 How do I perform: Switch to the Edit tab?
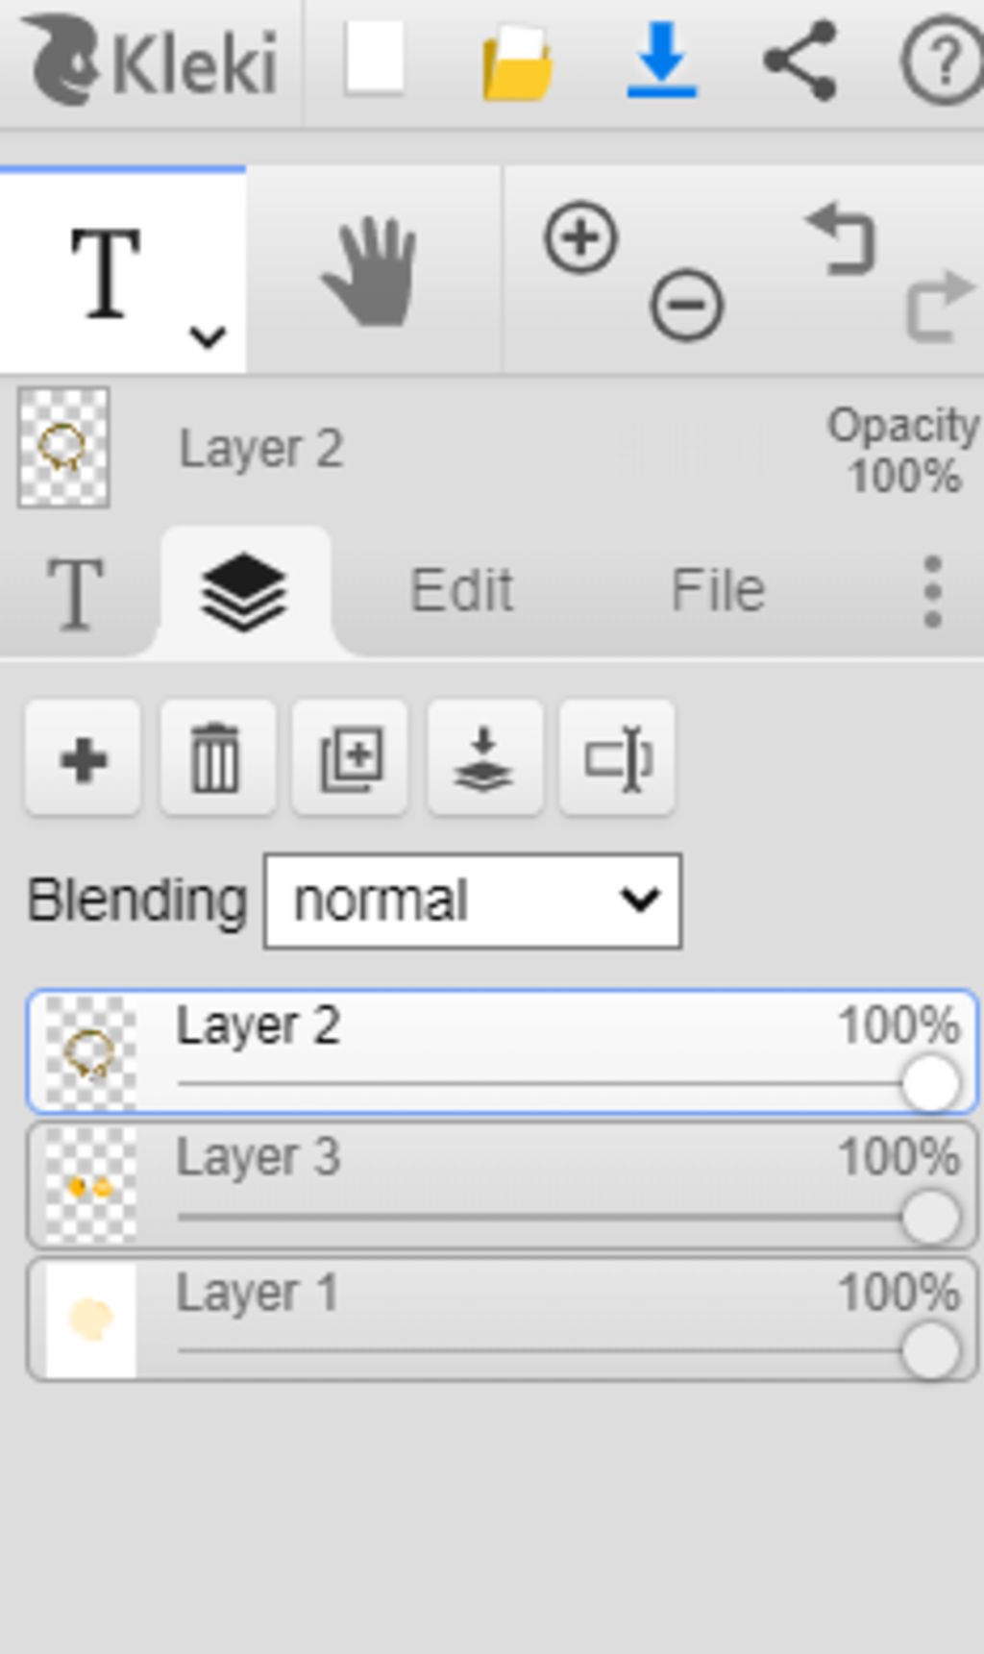(x=462, y=590)
